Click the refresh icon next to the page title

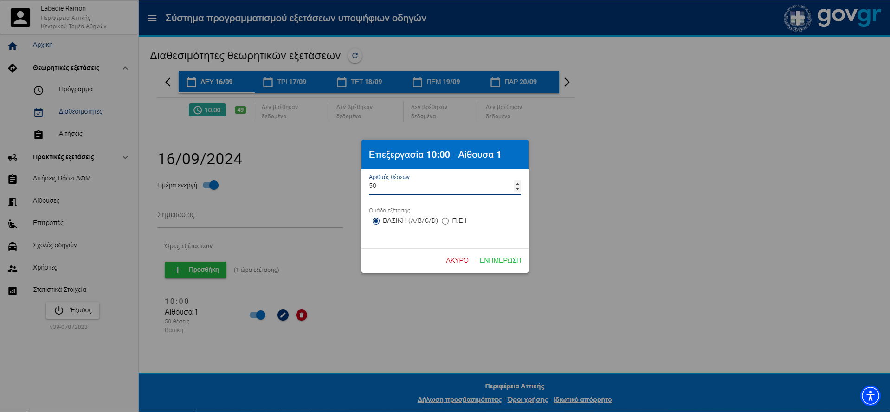355,56
